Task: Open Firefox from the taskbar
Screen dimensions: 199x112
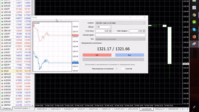Action: tap(194, 37)
